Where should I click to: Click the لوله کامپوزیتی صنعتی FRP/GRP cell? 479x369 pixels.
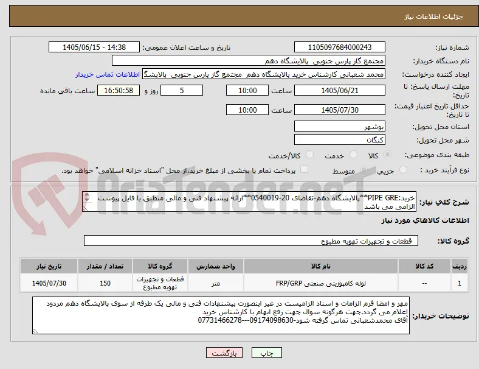pyautogui.click(x=321, y=283)
